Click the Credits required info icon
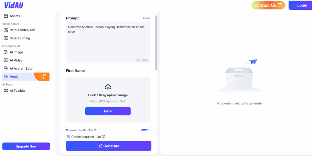The height and width of the screenshot is (156, 312). (104, 137)
